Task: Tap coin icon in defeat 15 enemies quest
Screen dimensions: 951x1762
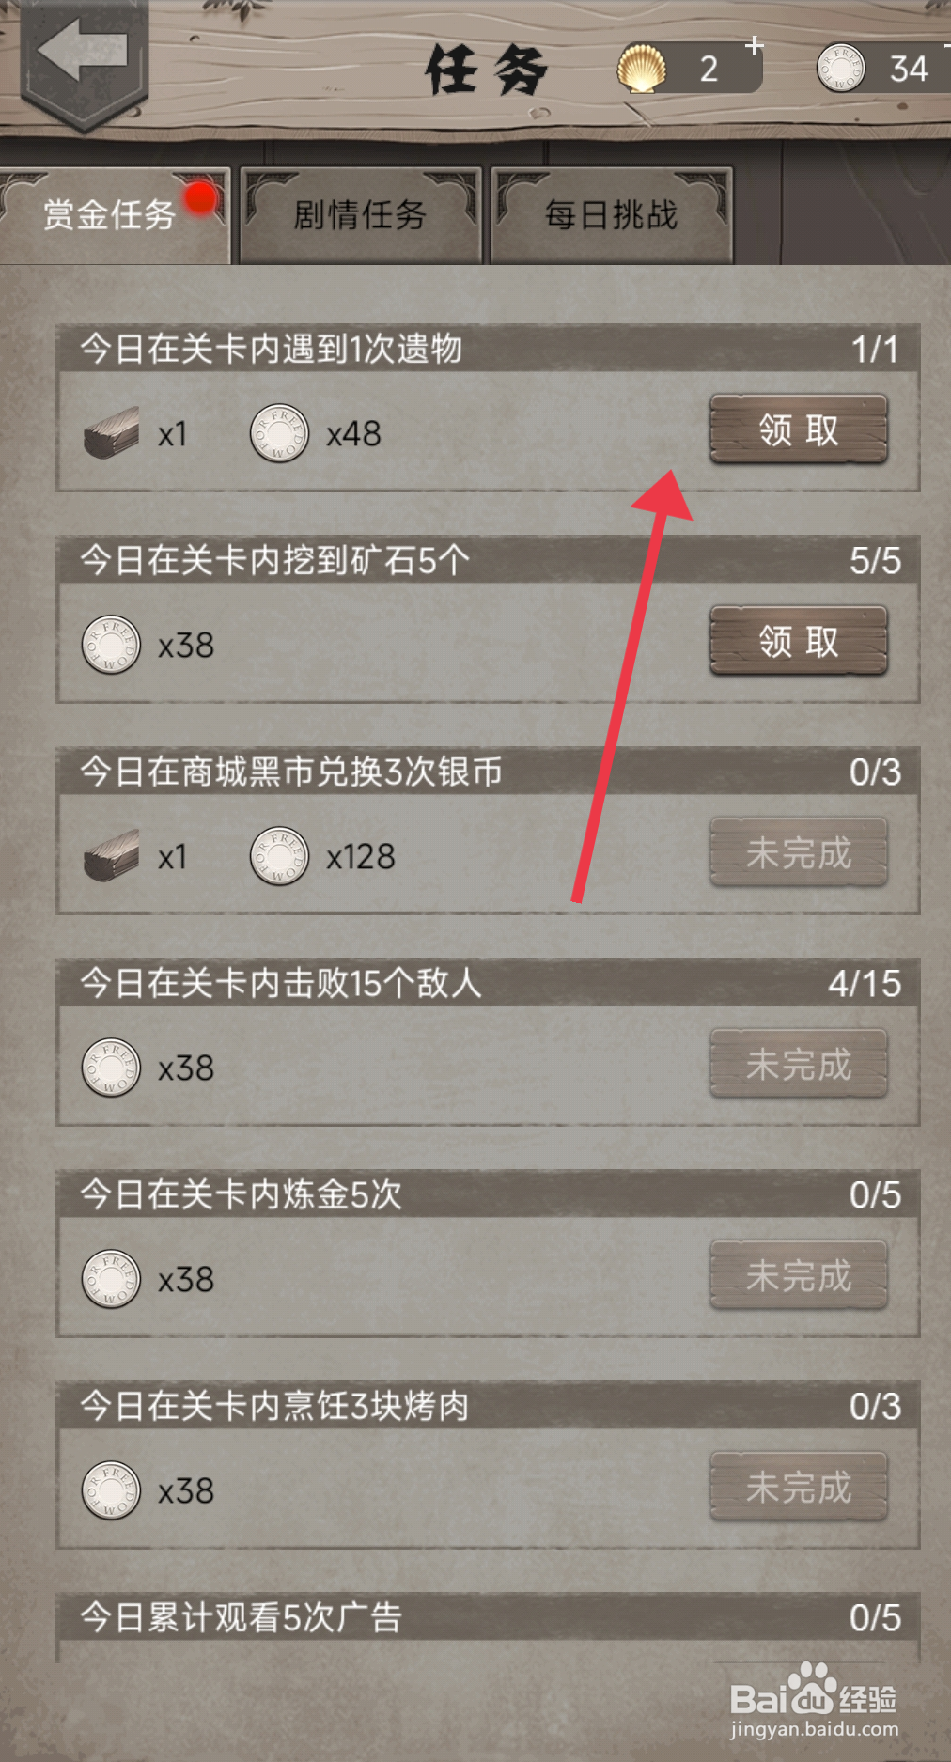Action: pyautogui.click(x=111, y=1068)
